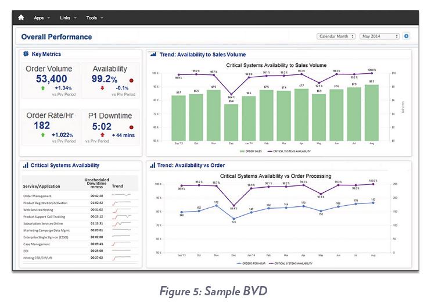The image size is (431, 304).
Task: Click the Order Rate/Hr value 182
Action: pos(42,126)
